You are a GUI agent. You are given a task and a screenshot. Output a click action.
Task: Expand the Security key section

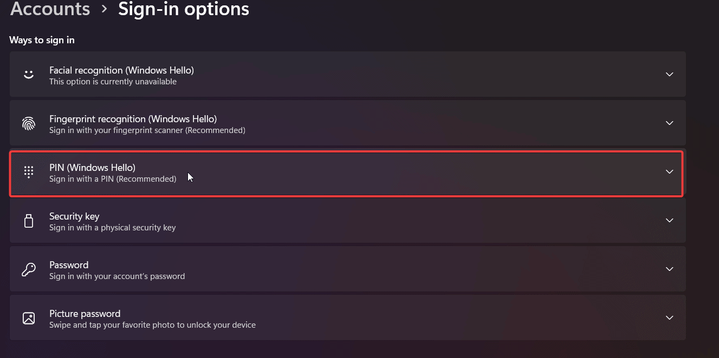click(x=669, y=220)
